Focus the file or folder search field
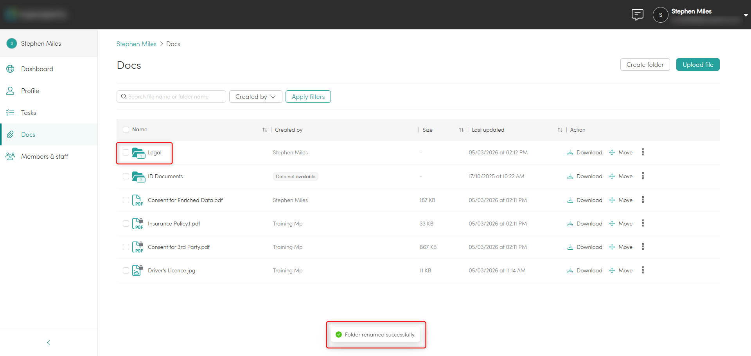 (171, 97)
